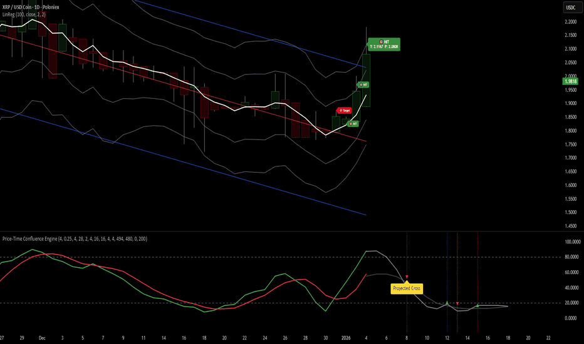Click the 80.0000 level on oscillator scale
Viewport: 584px width, 344px height.
(573, 257)
